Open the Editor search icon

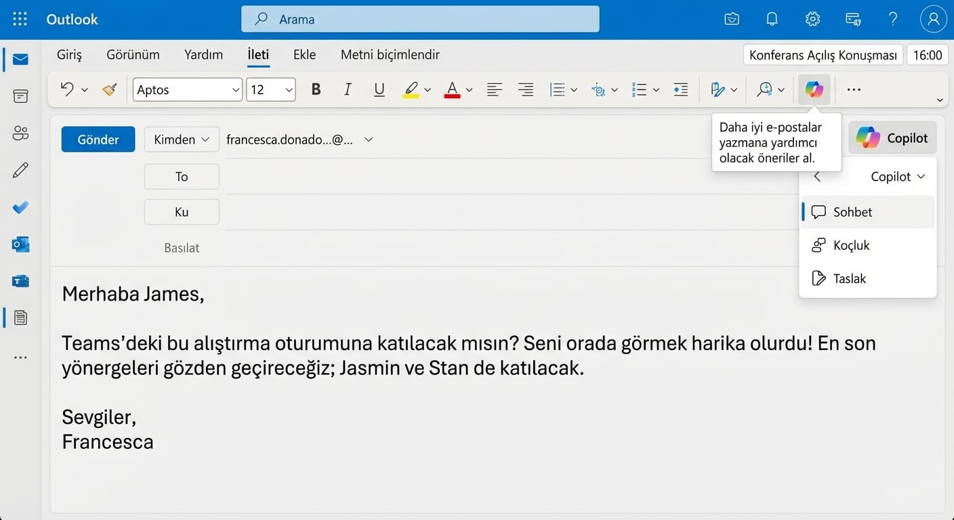765,89
